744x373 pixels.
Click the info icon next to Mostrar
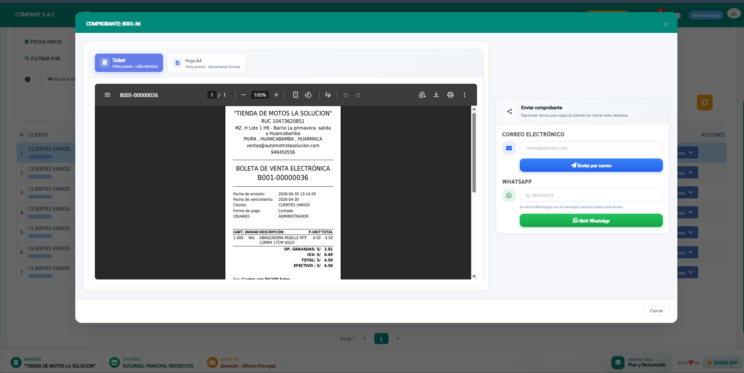click(x=27, y=79)
